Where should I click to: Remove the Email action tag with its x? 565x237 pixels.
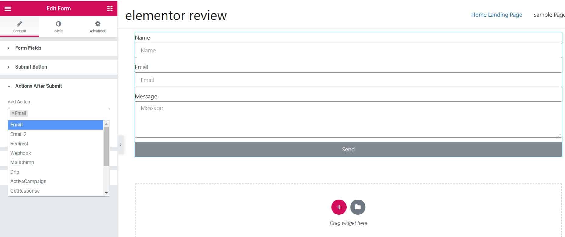click(x=13, y=113)
